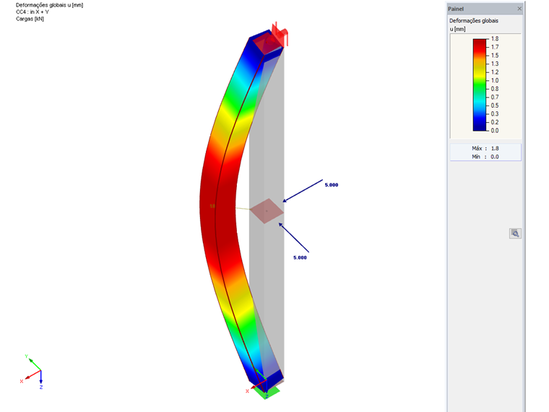549x412 pixels.
Task: Click the green support at column base
Action: point(267,392)
